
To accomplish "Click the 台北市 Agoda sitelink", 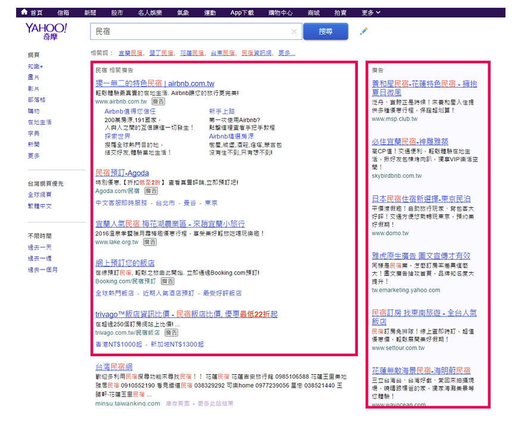I will (165, 203).
